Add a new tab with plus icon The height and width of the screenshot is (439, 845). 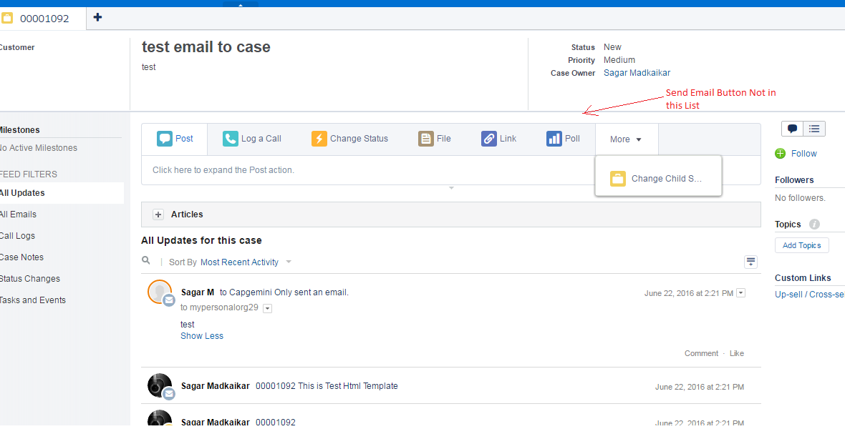pos(97,17)
